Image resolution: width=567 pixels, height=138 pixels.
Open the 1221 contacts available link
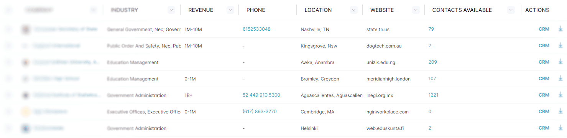[433, 95]
